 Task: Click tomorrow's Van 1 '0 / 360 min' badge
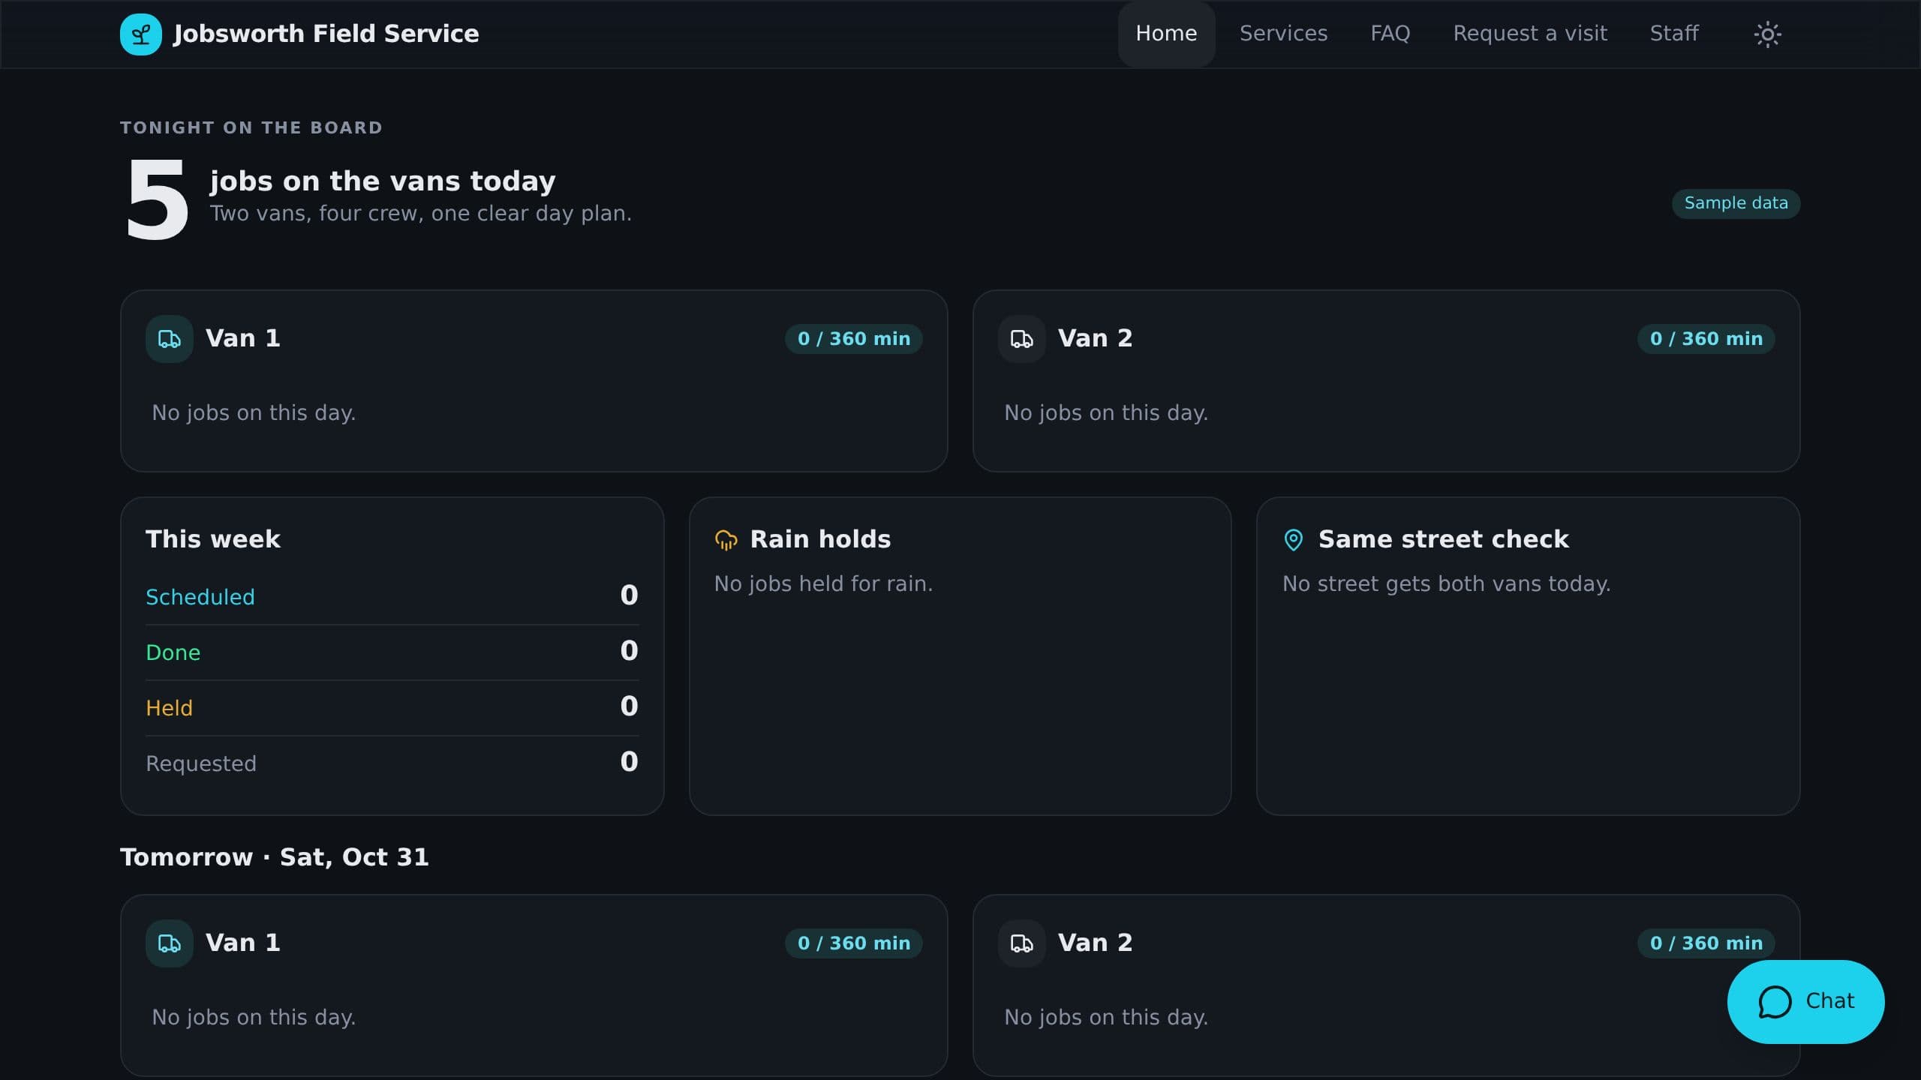click(x=853, y=943)
